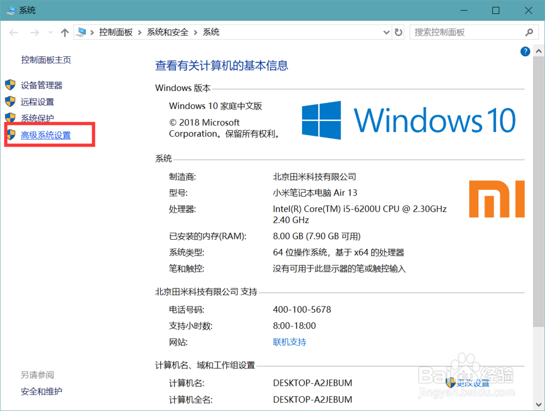Click the Back navigation arrow
545x411 pixels.
(x=14, y=33)
